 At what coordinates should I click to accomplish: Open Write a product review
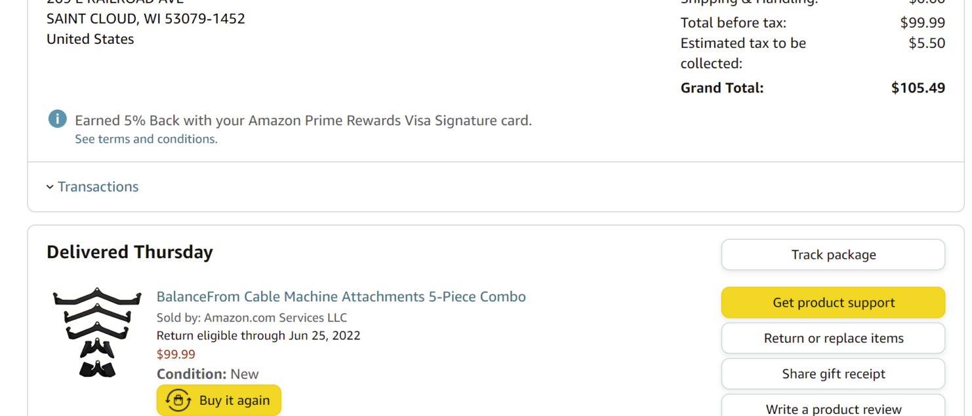(833, 406)
